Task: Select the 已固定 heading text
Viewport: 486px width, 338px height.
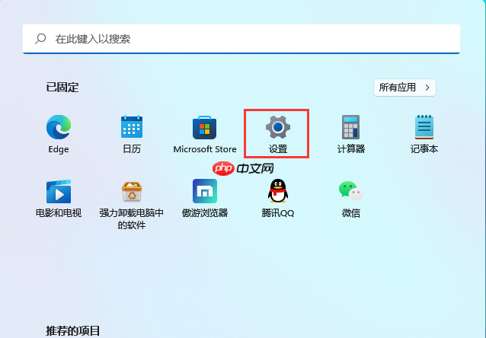Action: tap(62, 87)
